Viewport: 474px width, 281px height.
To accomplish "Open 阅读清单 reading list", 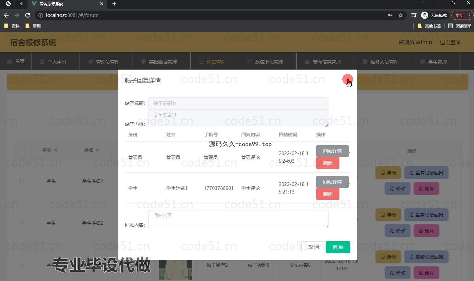I will point(460,26).
